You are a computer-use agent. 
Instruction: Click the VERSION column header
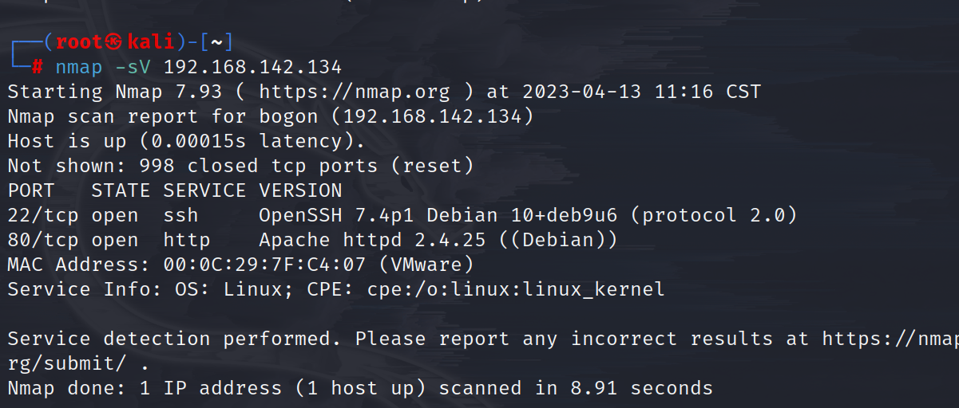coord(301,190)
